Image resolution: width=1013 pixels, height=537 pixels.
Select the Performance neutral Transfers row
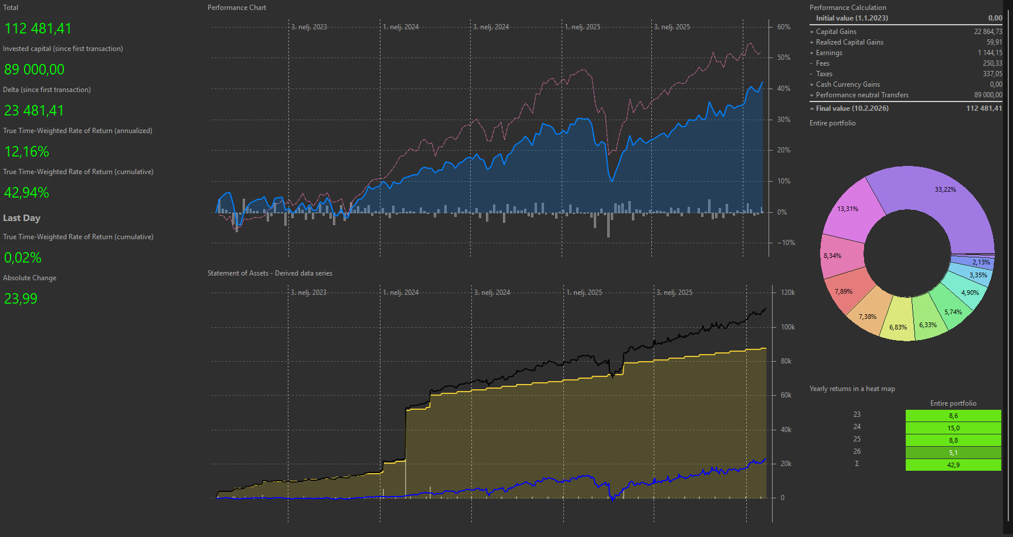862,95
